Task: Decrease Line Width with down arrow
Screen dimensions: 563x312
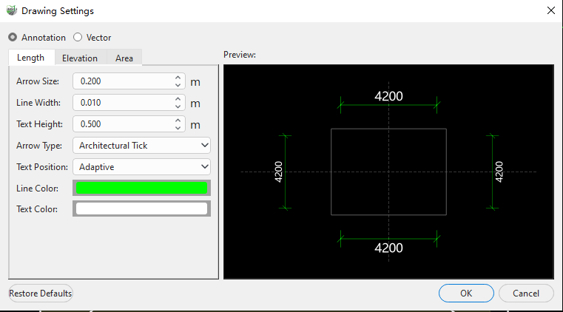Action: point(178,106)
